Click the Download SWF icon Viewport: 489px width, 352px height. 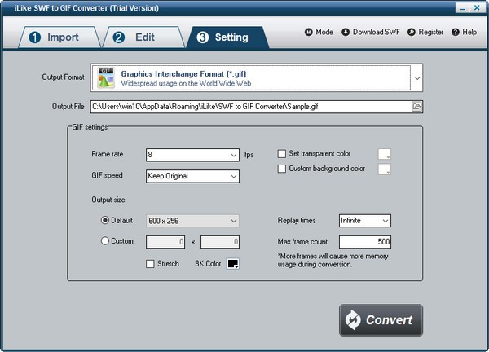[x=346, y=33]
